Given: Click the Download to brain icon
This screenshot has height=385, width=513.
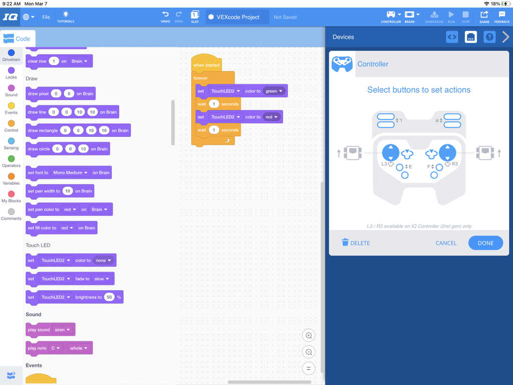Looking at the screenshot, I should tap(434, 17).
